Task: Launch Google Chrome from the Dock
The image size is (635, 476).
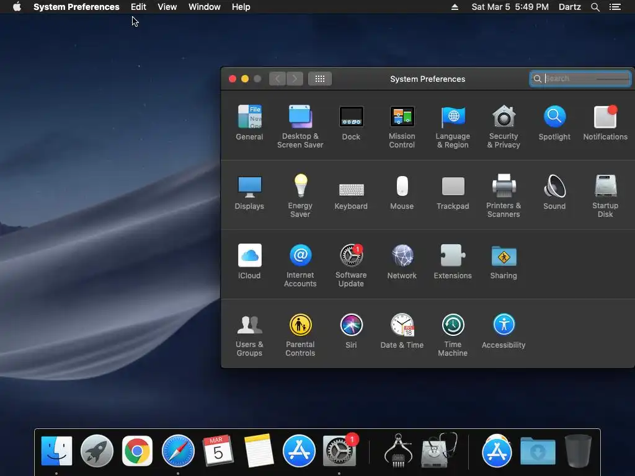Action: (137, 451)
